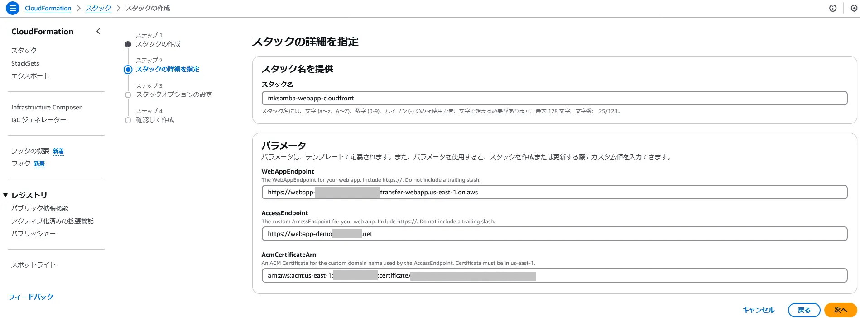Select step 2 スタックの詳細を指定 indicator
The height and width of the screenshot is (335, 860).
[x=128, y=70]
